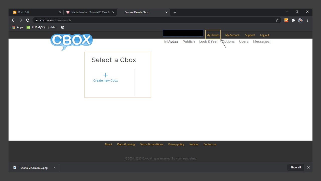Open the Apps shortcut on bookmarks bar
This screenshot has width=321, height=181.
tap(17, 27)
